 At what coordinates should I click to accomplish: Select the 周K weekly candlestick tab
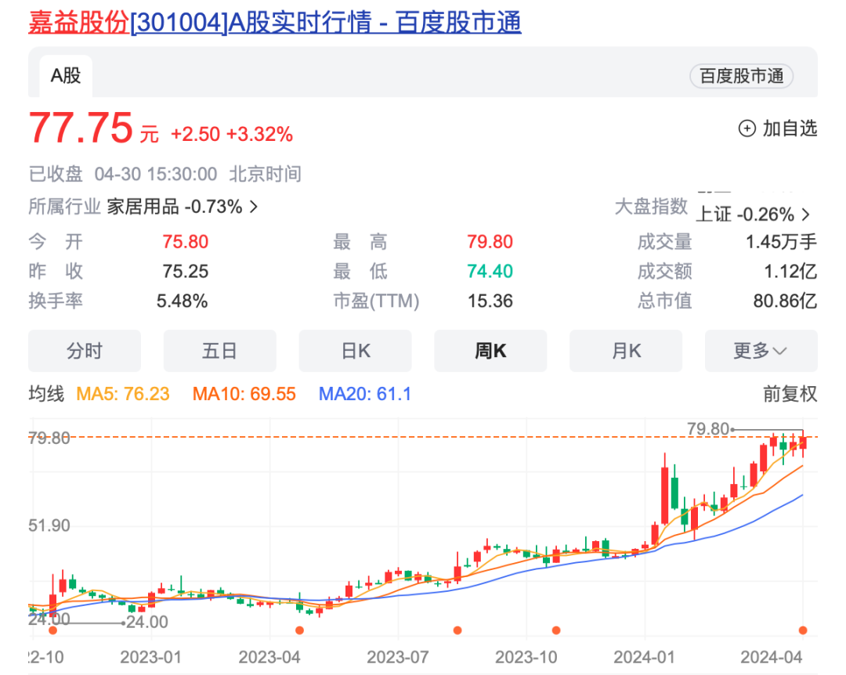(x=490, y=351)
